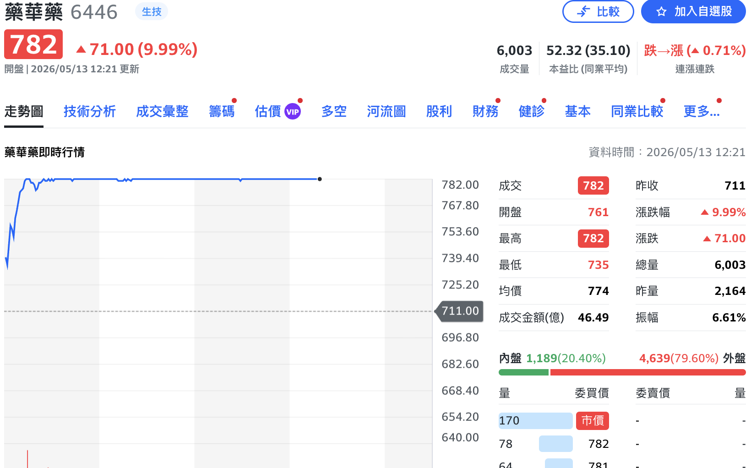The image size is (751, 468).
Task: Click the stock code 6446
Action: (x=94, y=12)
